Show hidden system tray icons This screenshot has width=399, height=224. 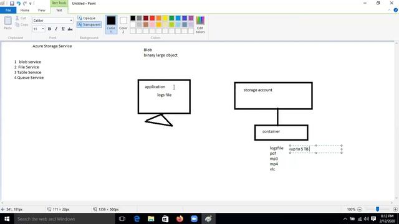(345, 218)
